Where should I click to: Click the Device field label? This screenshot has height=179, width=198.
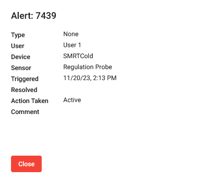(21, 57)
